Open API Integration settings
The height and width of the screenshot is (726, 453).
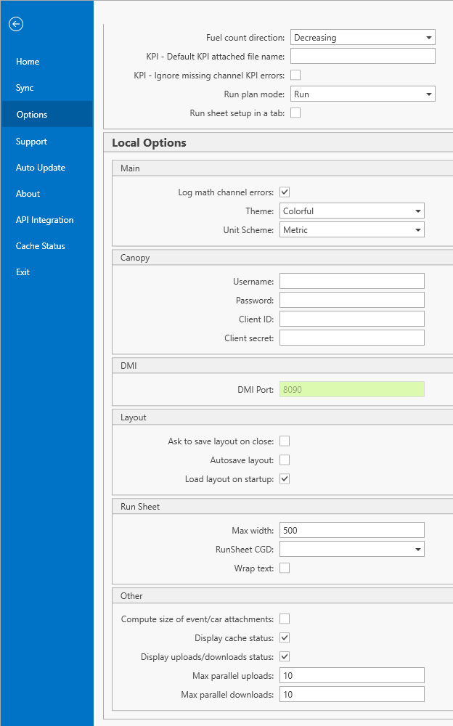[44, 220]
